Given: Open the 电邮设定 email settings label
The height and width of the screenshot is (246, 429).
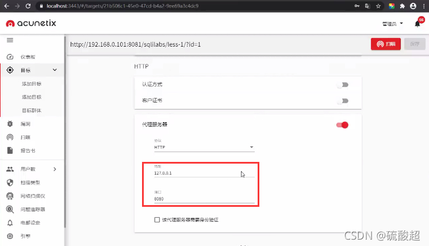Looking at the screenshot, I should tap(30, 223).
